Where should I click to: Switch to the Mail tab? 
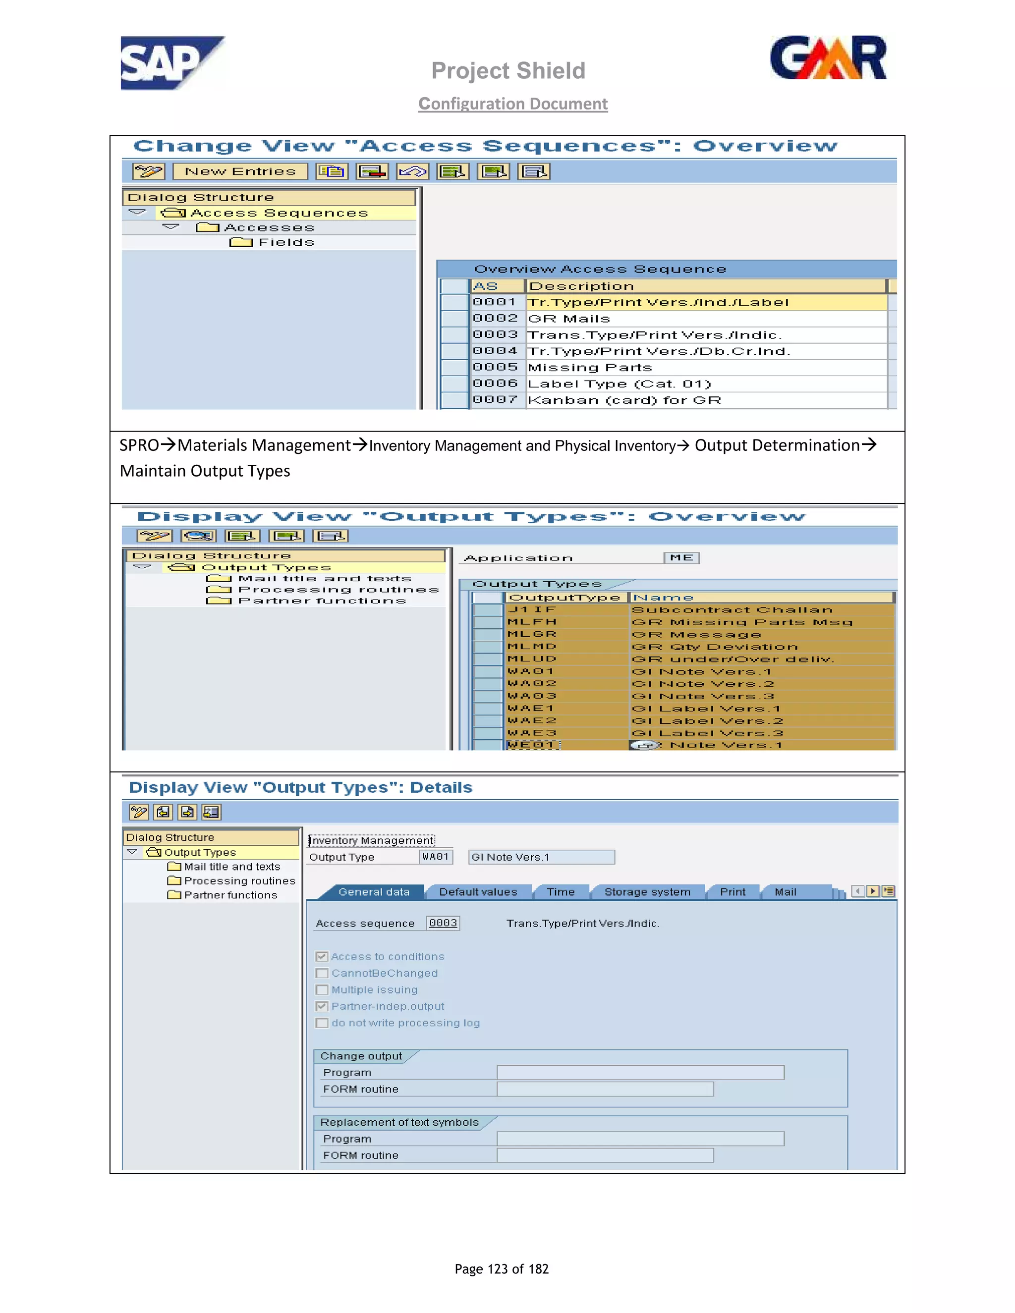coord(786,892)
